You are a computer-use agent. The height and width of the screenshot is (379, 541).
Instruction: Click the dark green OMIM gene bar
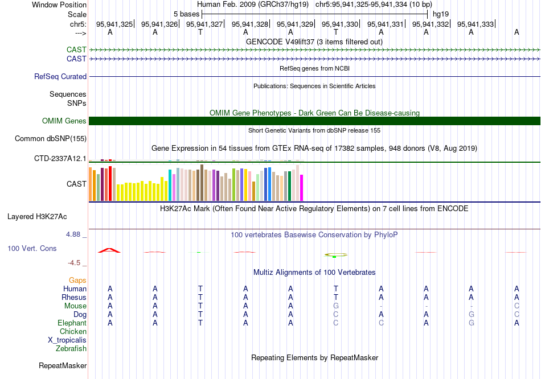tap(314, 121)
